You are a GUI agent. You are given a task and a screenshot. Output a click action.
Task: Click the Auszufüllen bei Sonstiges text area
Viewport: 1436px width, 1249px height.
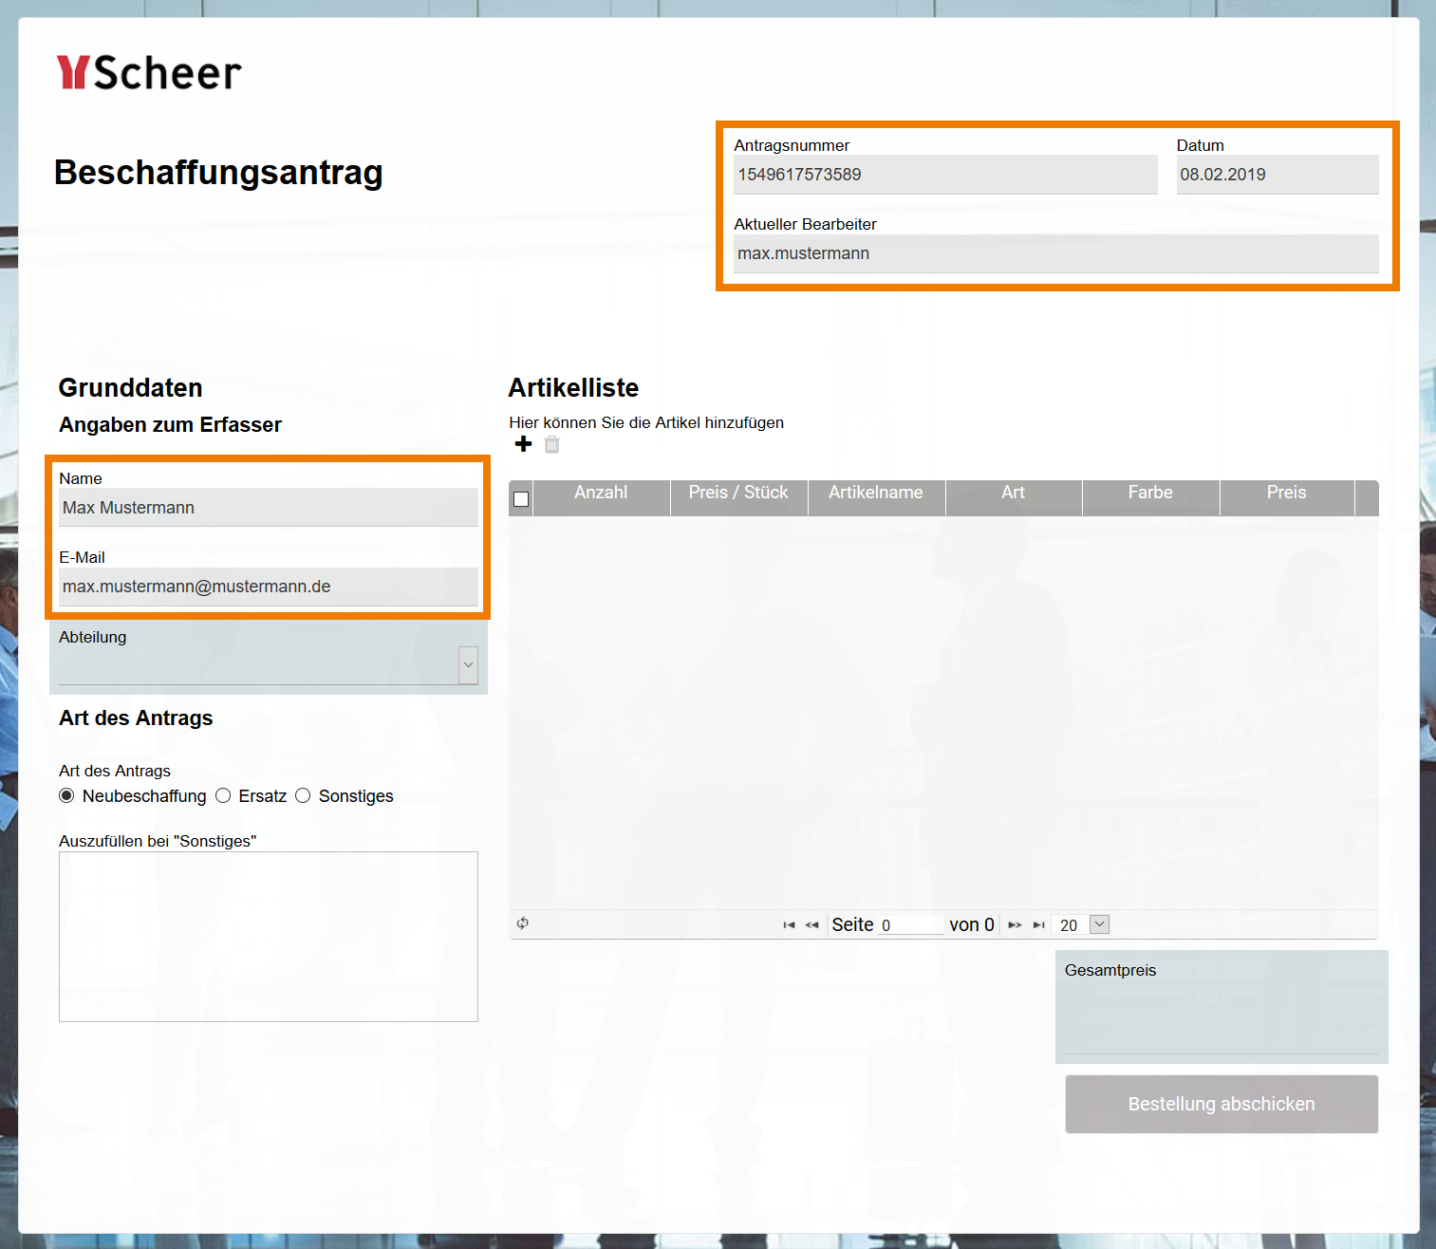pyautogui.click(x=269, y=935)
